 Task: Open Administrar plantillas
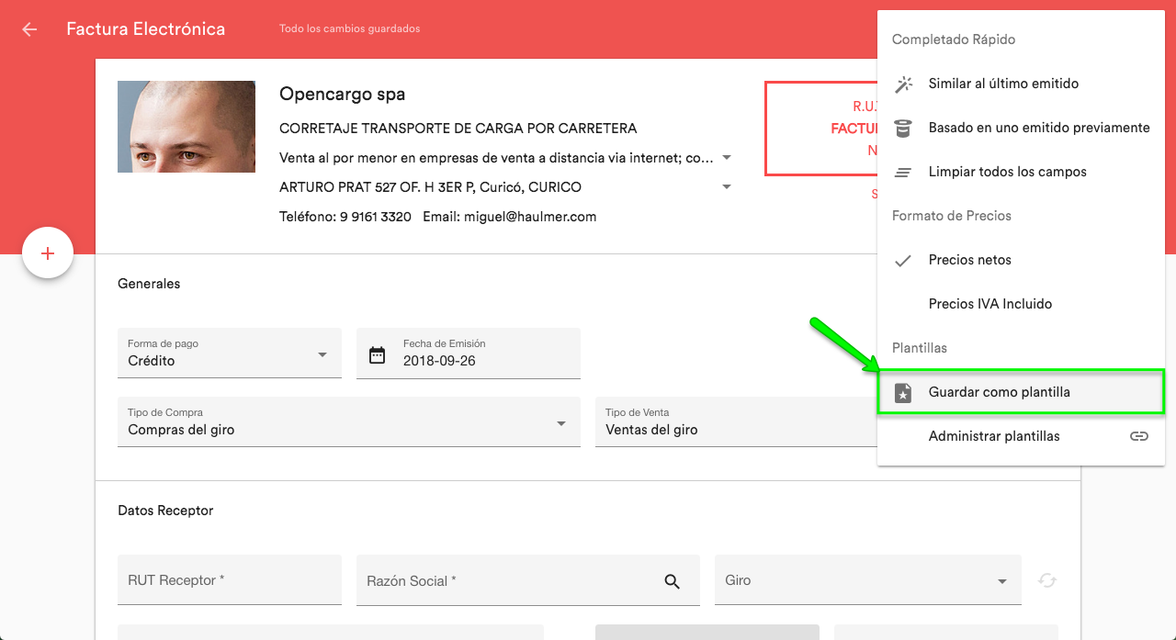pyautogui.click(x=993, y=436)
